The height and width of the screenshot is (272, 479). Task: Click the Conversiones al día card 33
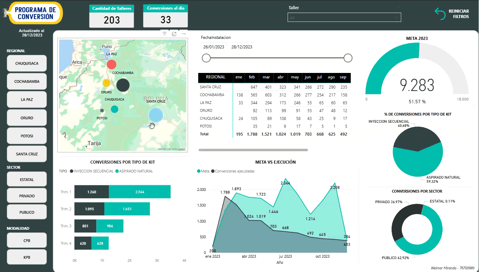pos(165,16)
